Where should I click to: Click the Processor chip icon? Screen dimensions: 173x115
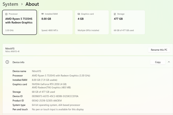6,14
